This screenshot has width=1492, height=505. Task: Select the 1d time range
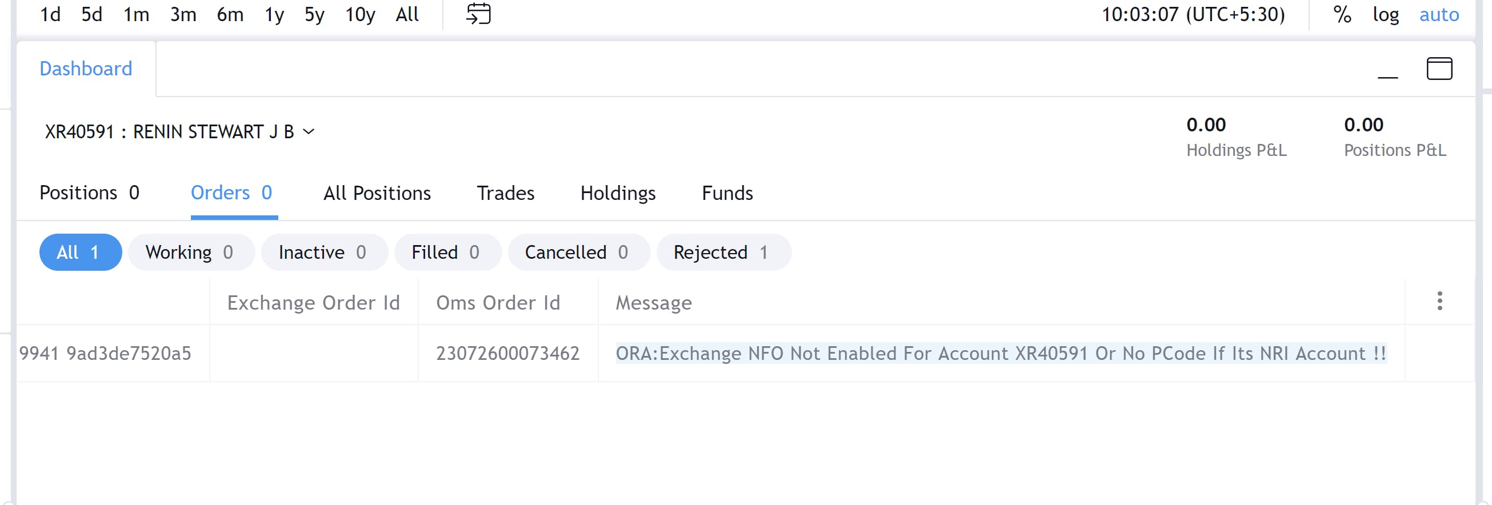point(50,14)
